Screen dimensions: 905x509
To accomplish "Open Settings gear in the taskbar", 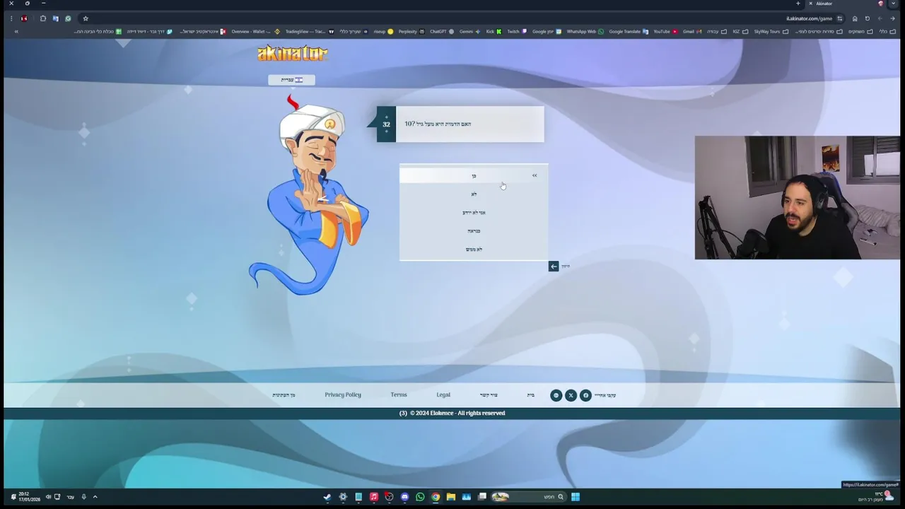I will pyautogui.click(x=343, y=497).
